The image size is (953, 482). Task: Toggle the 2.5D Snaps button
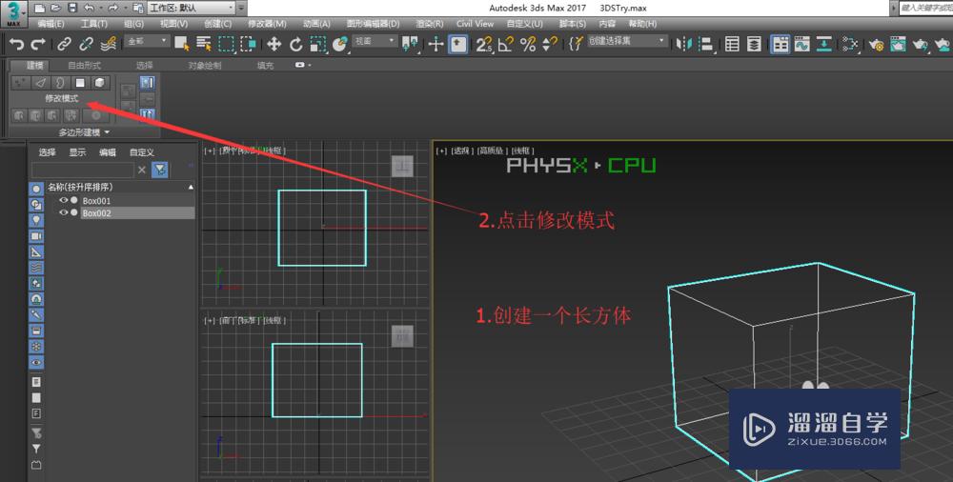coord(484,44)
